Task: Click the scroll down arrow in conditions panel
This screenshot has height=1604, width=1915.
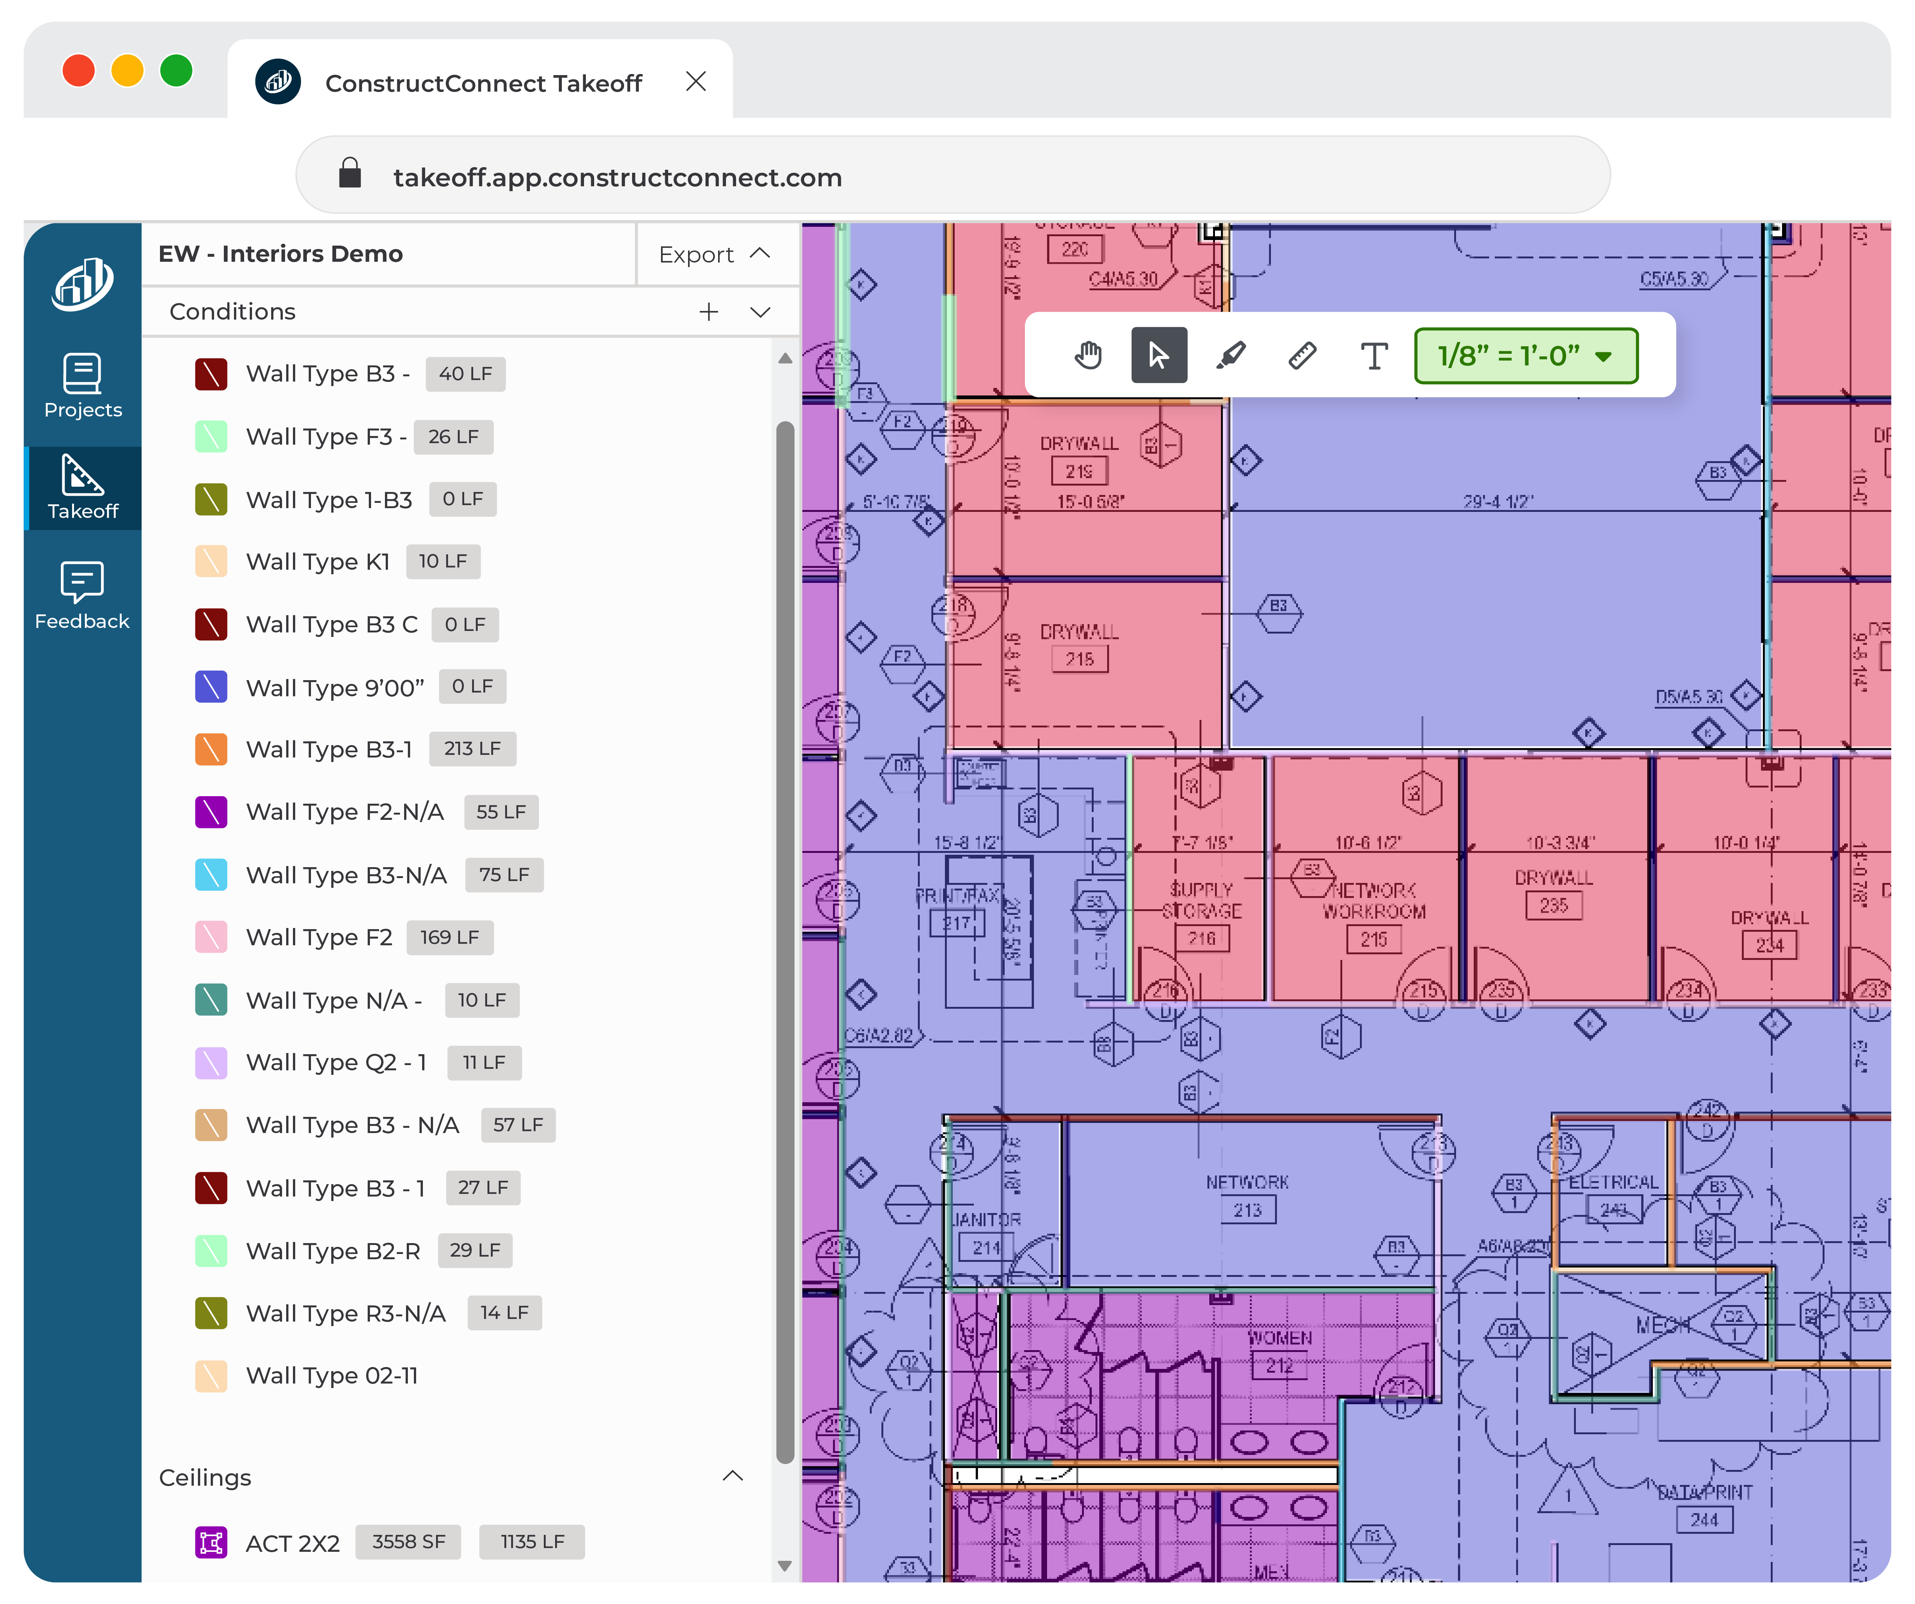Action: (x=785, y=1566)
